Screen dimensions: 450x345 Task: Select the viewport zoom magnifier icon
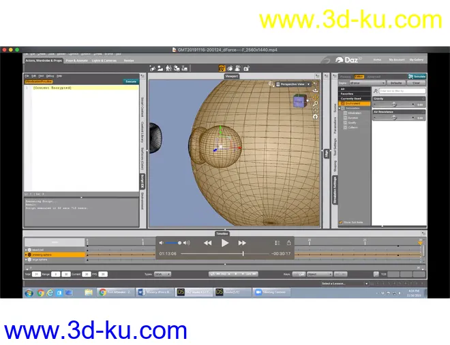tap(316, 103)
